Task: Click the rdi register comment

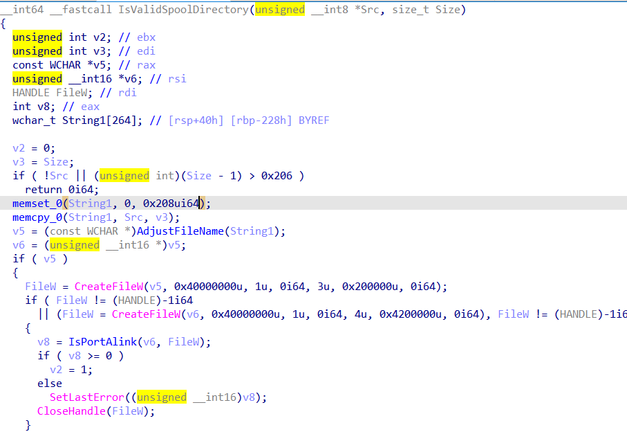Action: pyautogui.click(x=128, y=93)
